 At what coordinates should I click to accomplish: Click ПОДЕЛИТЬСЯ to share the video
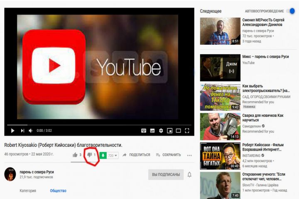pos(136,155)
